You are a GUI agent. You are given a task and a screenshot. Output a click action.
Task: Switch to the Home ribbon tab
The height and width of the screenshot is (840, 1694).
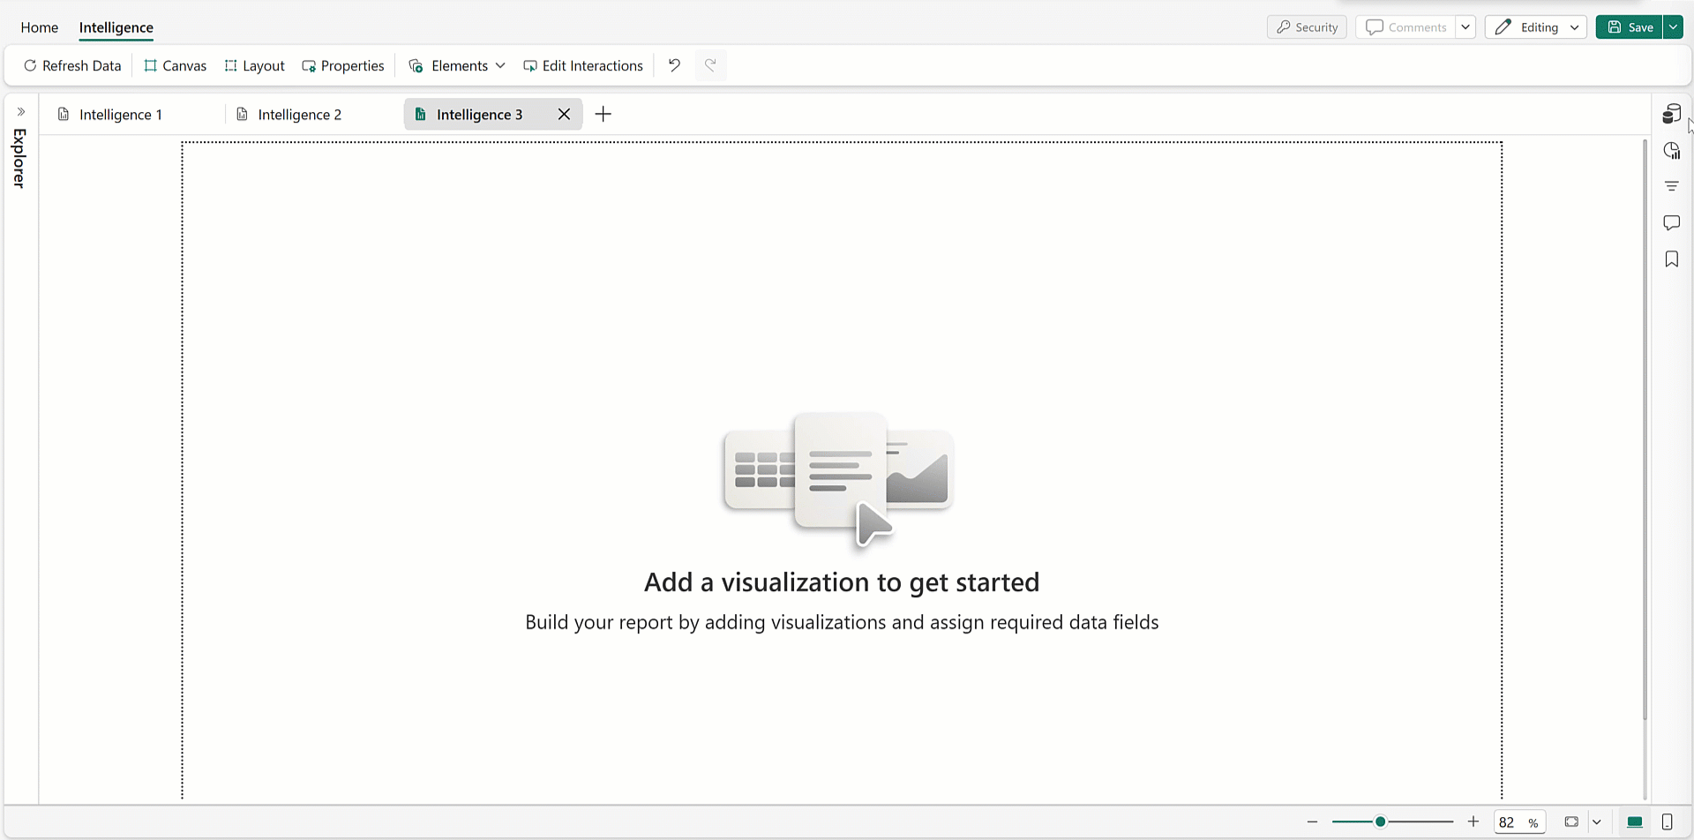(x=39, y=27)
